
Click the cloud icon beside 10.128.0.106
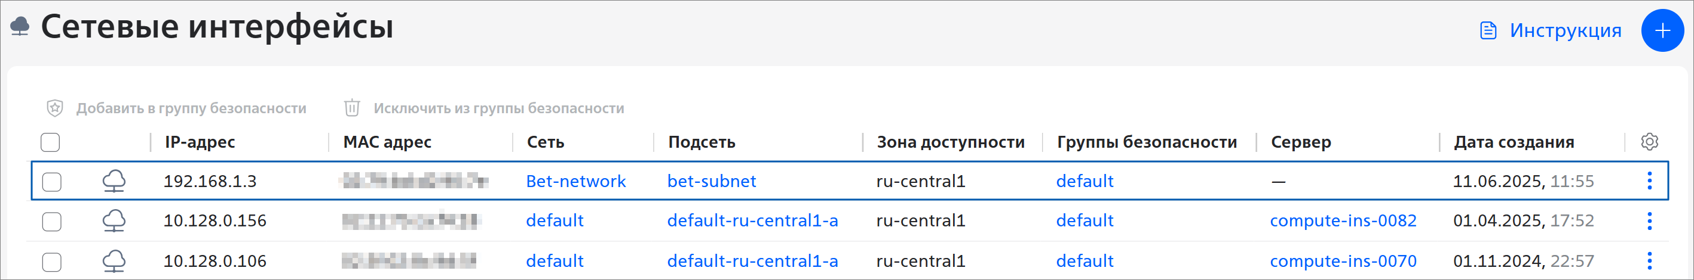pos(114,261)
